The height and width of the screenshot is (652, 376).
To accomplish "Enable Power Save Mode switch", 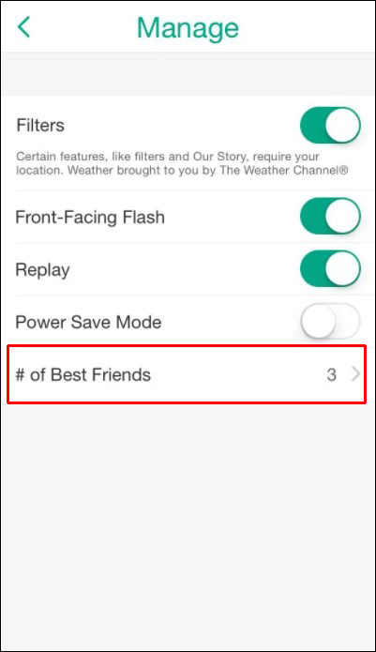I will pos(330,321).
